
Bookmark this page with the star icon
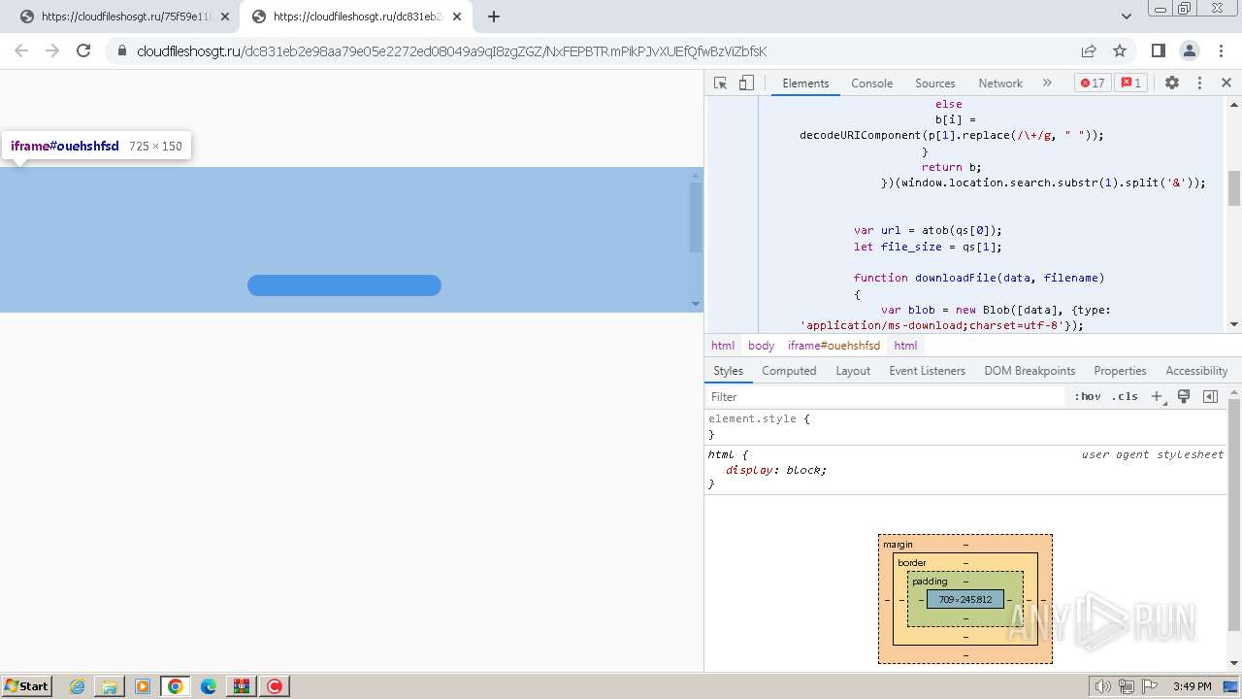[1120, 50]
